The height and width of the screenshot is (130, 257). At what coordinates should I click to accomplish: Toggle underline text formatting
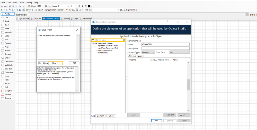pos(86,6)
